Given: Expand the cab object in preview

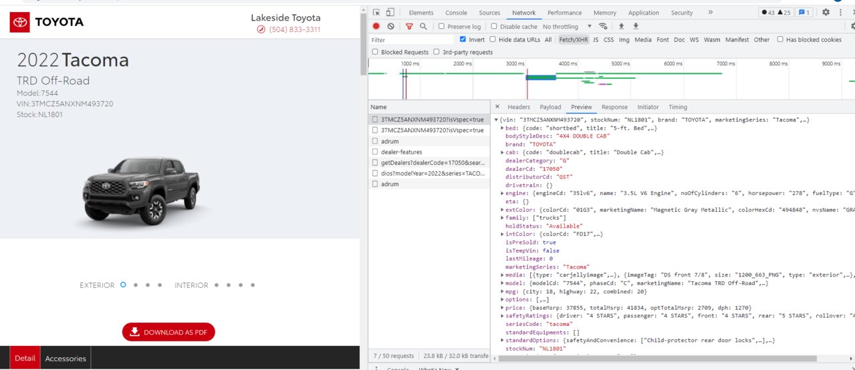Looking at the screenshot, I should click(x=502, y=152).
